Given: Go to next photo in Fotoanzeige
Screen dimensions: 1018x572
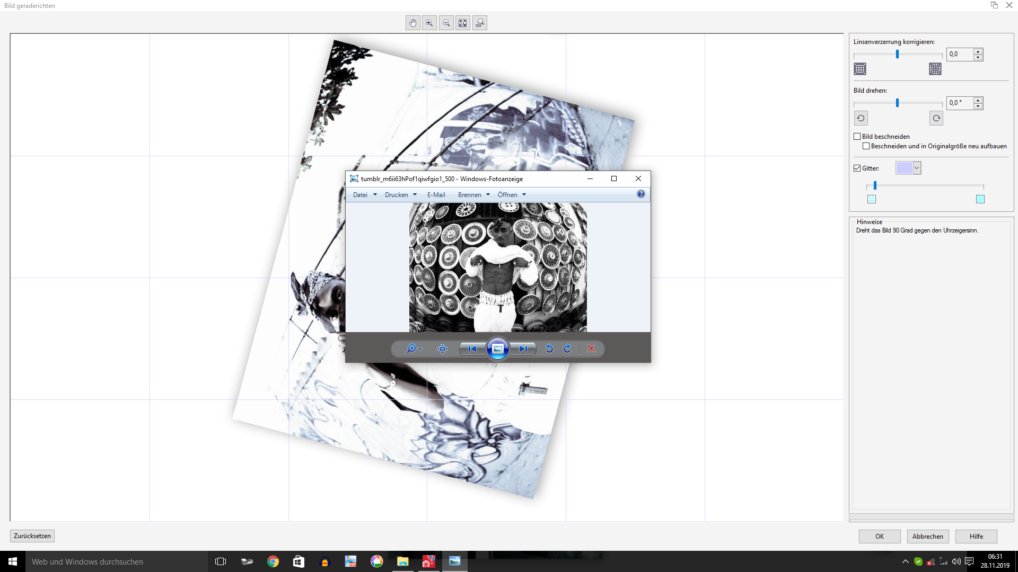Looking at the screenshot, I should point(523,348).
